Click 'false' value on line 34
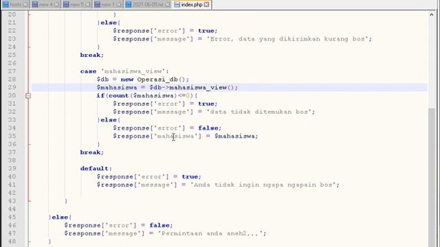 pyautogui.click(x=208, y=128)
